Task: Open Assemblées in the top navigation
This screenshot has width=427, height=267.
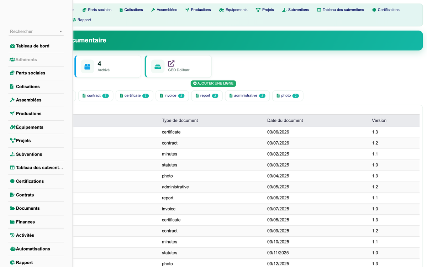Action: pyautogui.click(x=164, y=10)
